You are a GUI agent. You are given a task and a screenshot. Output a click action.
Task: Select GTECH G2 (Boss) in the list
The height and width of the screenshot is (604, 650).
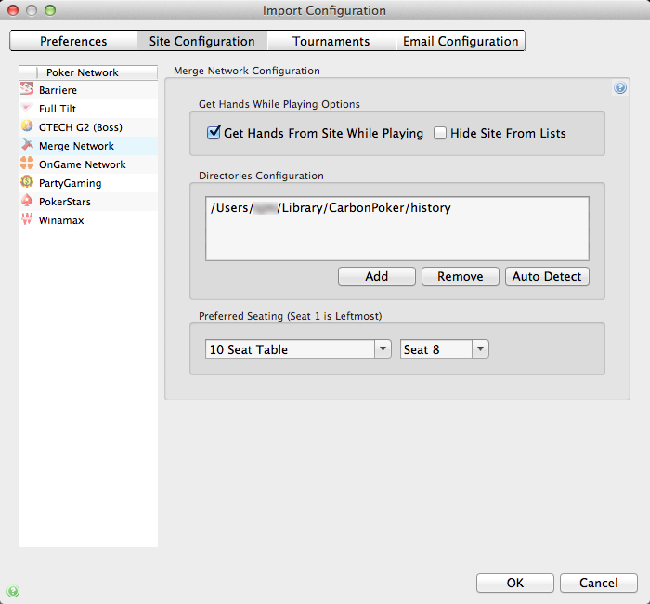click(x=88, y=127)
